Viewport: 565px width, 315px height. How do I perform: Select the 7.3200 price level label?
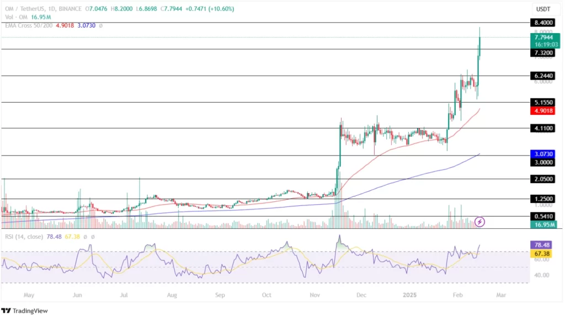pyautogui.click(x=543, y=52)
